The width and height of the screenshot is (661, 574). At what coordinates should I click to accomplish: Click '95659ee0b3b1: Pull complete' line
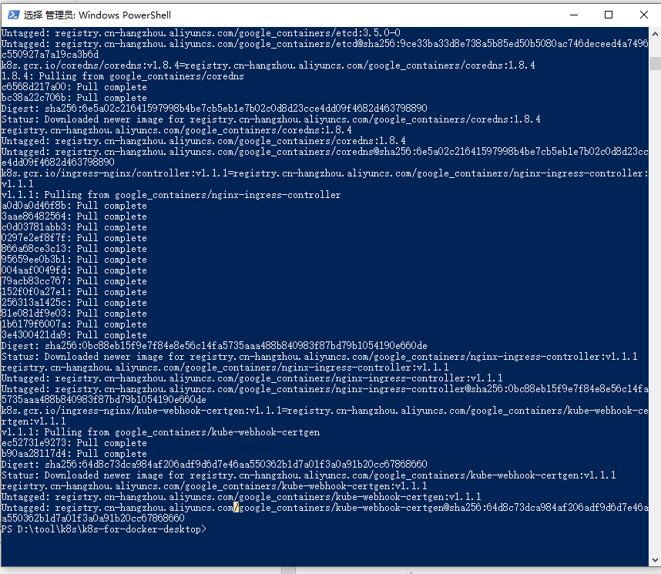click(x=74, y=260)
